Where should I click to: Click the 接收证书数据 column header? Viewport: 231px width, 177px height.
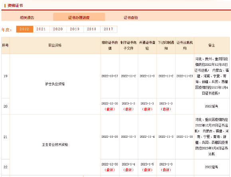[110, 45]
